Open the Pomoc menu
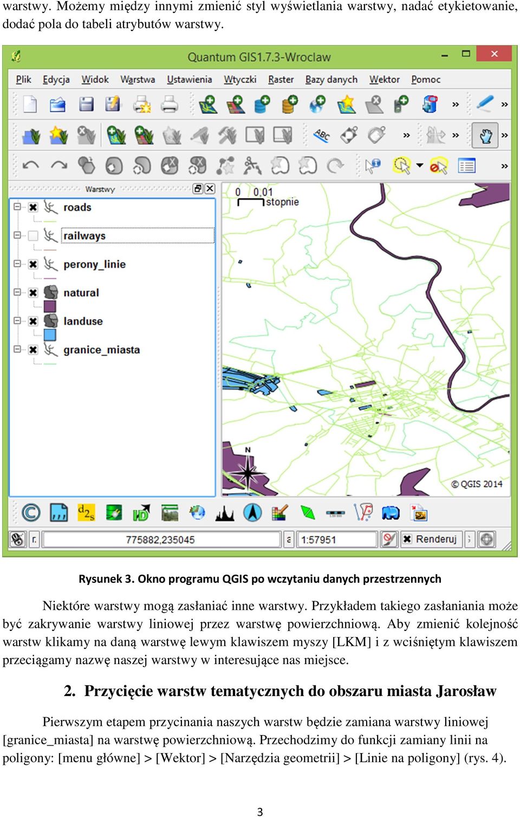This screenshot has height=817, width=520. (426, 79)
